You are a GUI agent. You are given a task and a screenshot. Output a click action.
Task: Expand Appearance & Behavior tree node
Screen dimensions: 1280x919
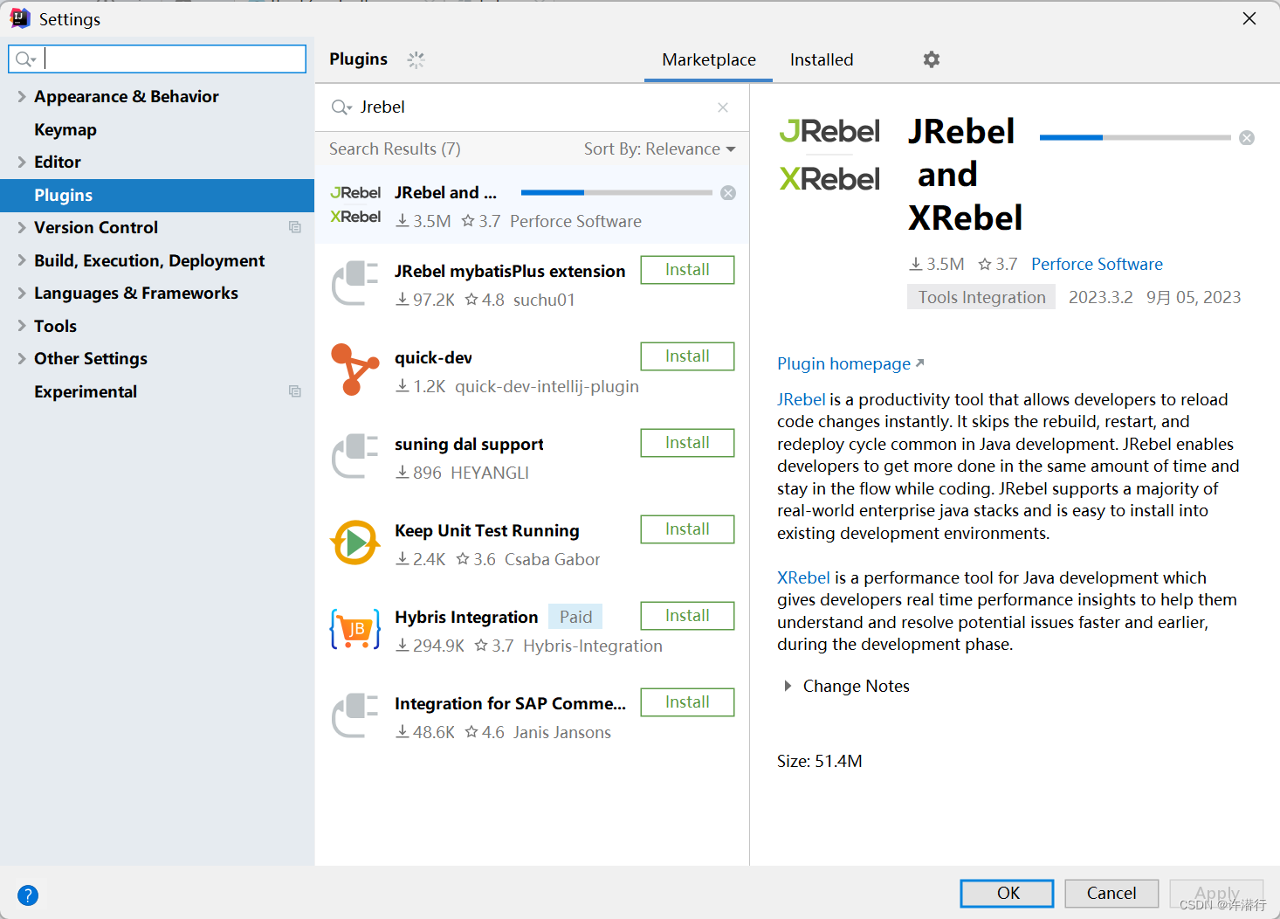[x=22, y=96]
